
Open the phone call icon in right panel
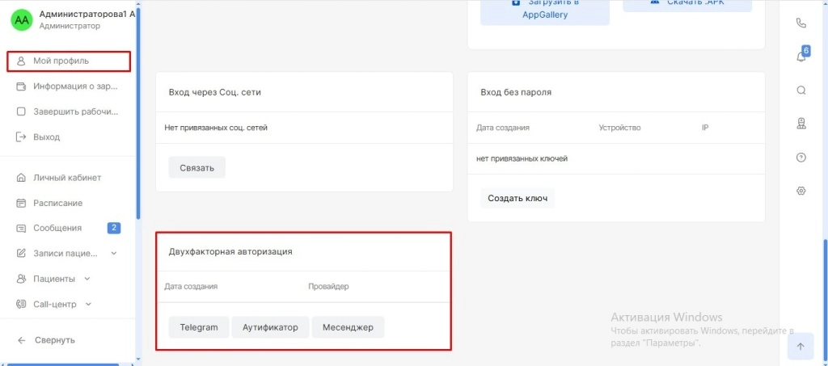[x=801, y=23]
